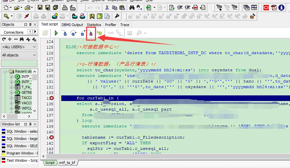
Task: Click the Explain Plan lightbulb icon
Action: point(55,17)
